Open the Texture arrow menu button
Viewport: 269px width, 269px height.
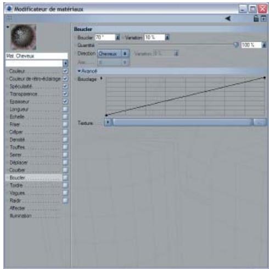(x=108, y=122)
